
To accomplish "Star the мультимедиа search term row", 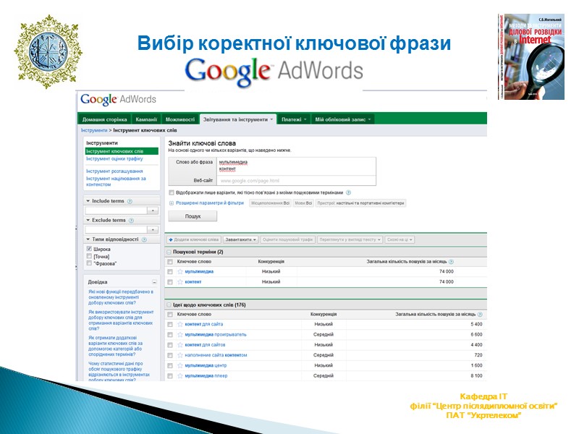I will [x=179, y=272].
